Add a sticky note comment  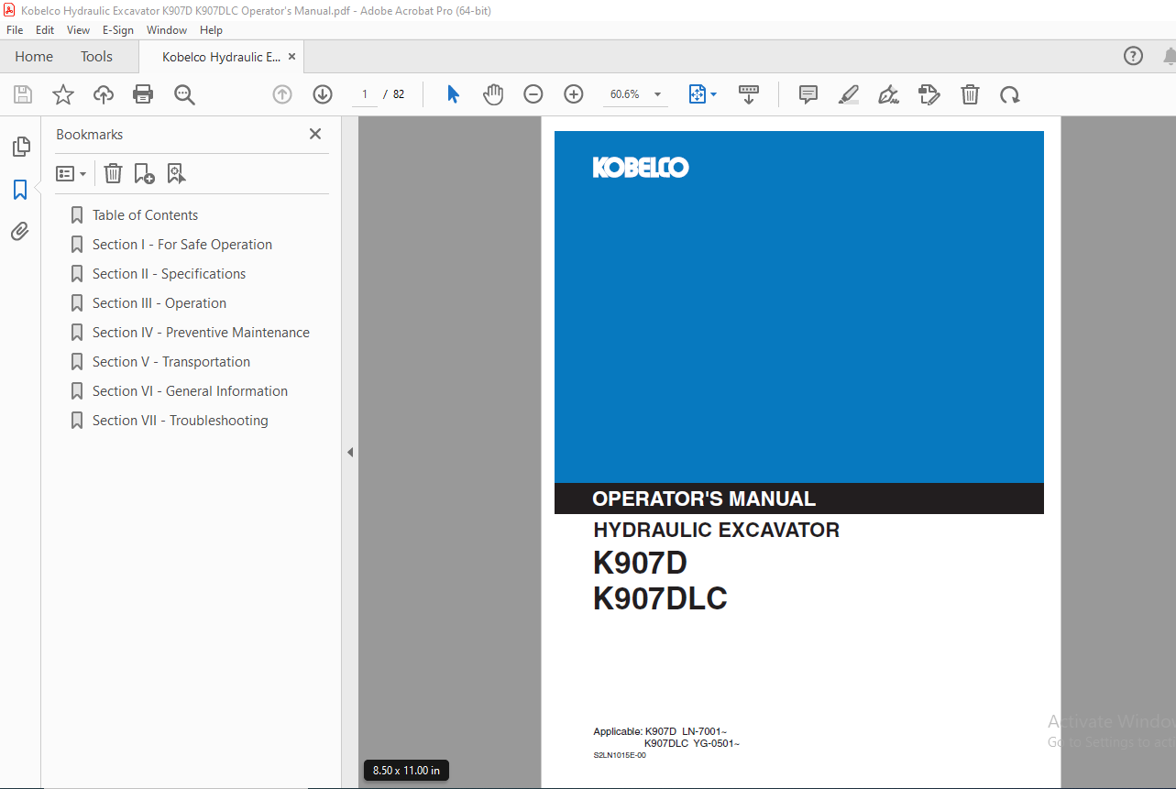coord(808,94)
